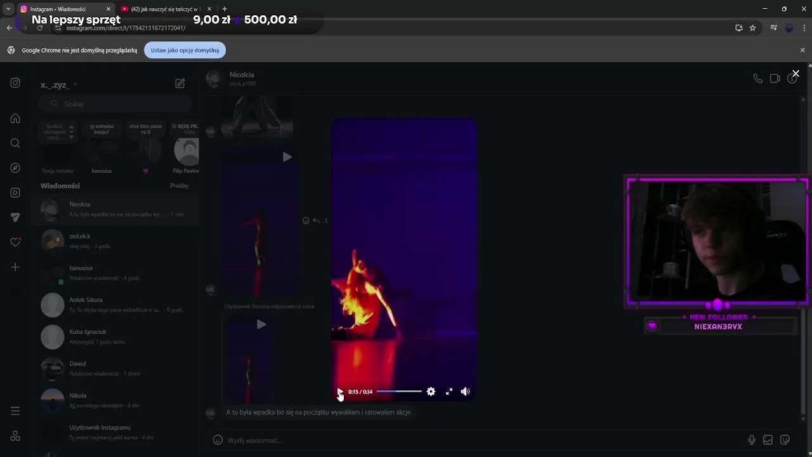Click Ustaw jako opcję domyślną button

click(x=185, y=50)
